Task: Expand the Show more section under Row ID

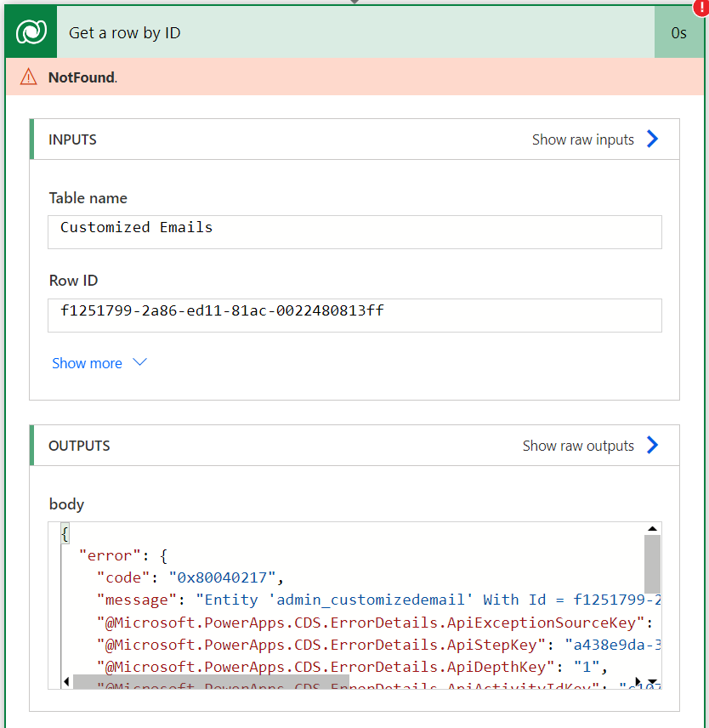Action: [x=88, y=363]
